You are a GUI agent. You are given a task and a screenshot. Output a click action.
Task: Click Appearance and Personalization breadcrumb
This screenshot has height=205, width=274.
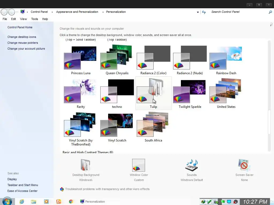77,12
